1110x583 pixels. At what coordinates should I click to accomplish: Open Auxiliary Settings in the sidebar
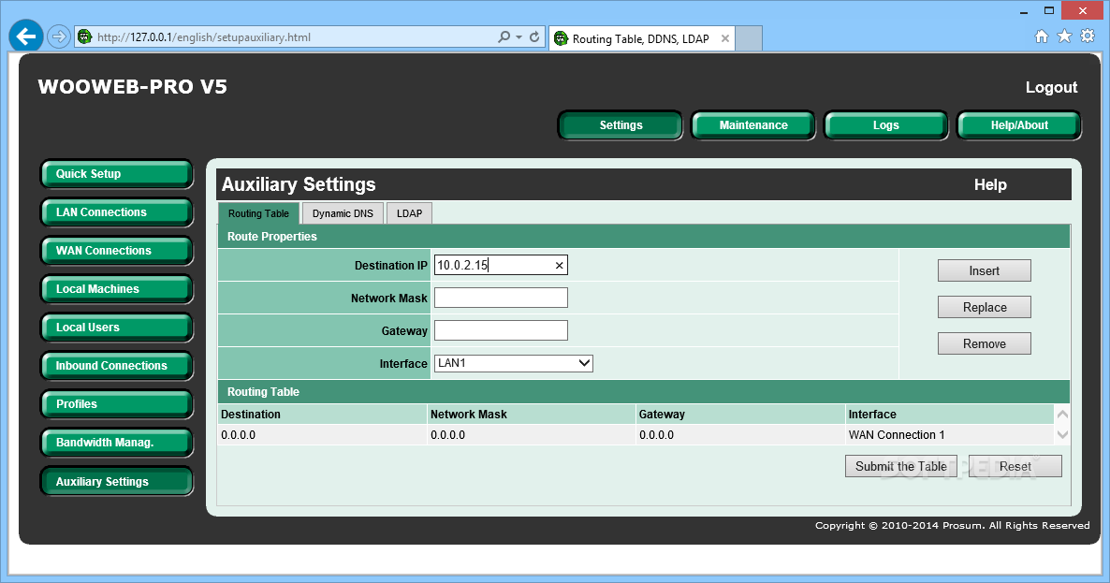(x=117, y=481)
